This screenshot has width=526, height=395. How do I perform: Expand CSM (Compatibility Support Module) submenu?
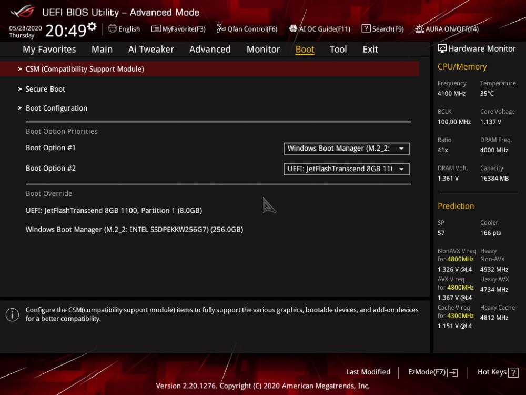[x=210, y=69]
